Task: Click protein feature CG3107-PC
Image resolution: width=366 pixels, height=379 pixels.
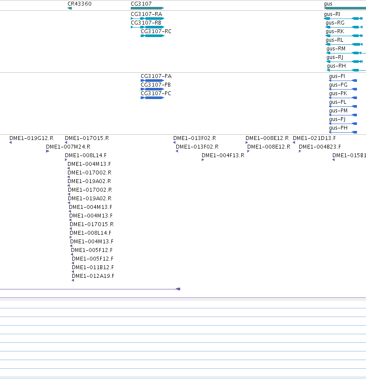Action: 152,98
